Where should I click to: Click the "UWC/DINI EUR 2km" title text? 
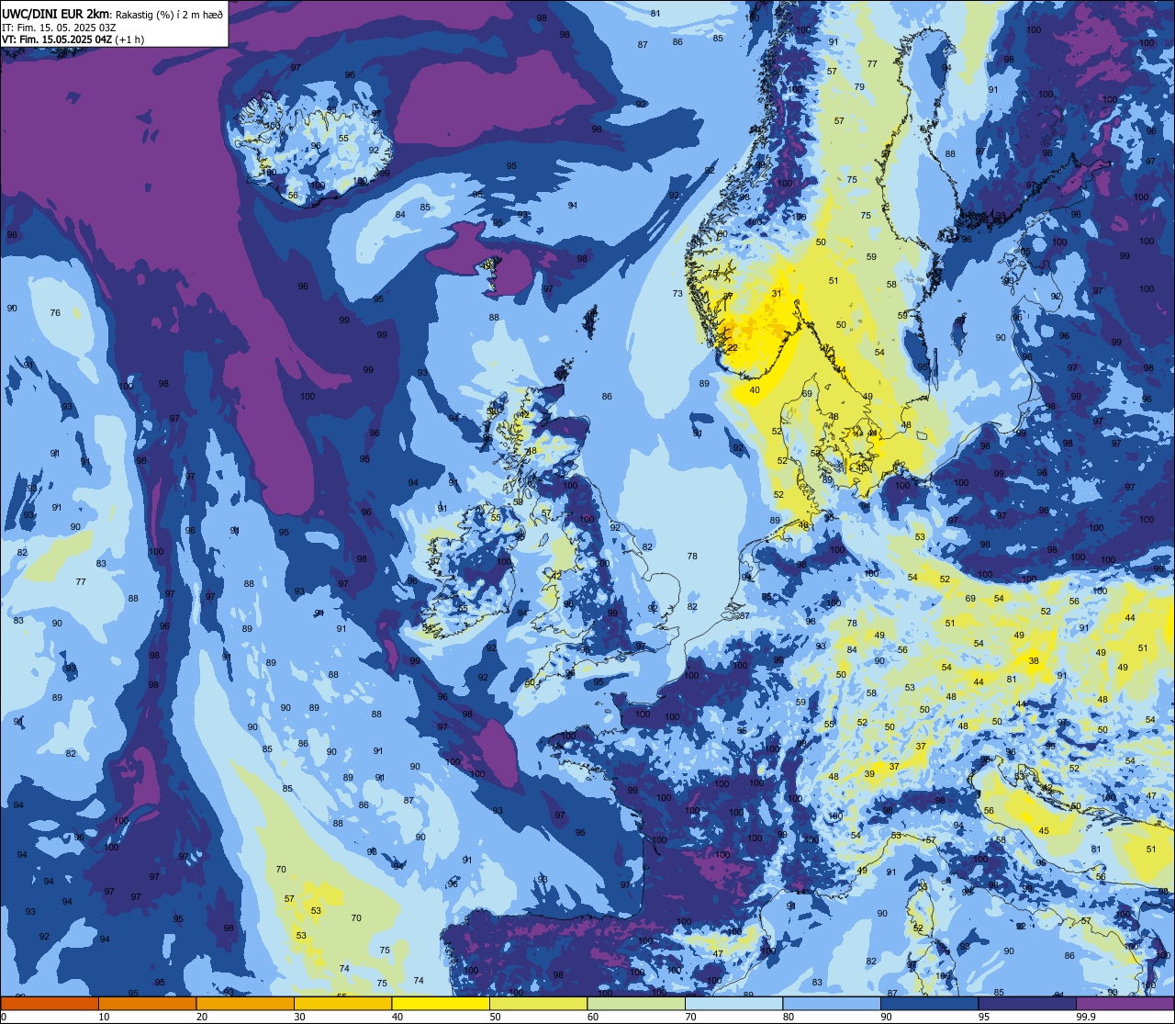[56, 14]
